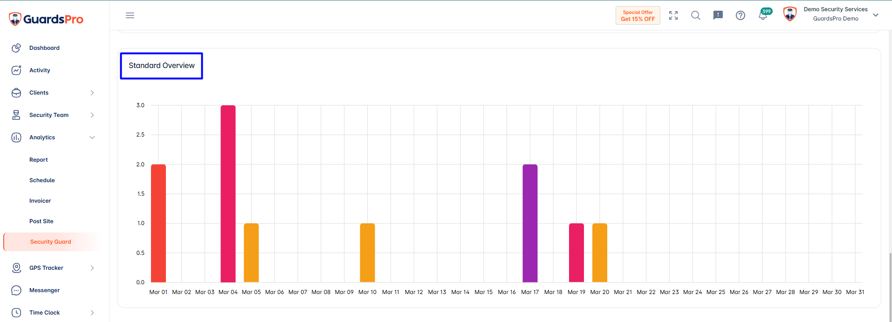
Task: Toggle the hamburger sidebar menu icon
Action: click(130, 15)
